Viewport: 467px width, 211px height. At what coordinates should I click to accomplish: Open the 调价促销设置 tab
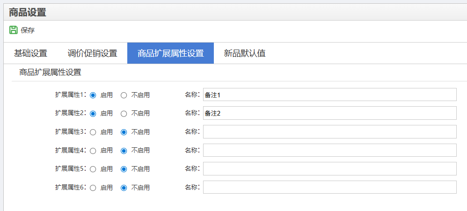click(x=92, y=53)
